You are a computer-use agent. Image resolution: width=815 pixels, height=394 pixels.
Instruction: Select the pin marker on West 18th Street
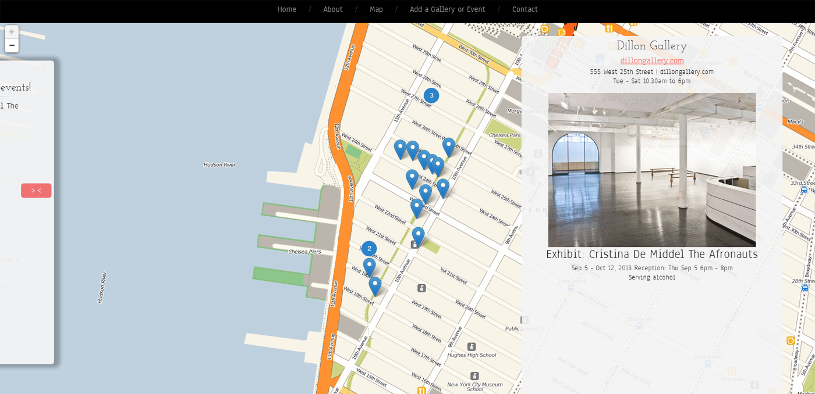pyautogui.click(x=375, y=287)
